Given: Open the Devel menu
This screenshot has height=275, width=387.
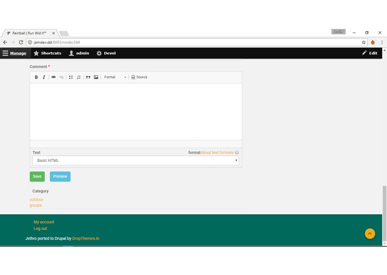Looking at the screenshot, I should pos(106,53).
